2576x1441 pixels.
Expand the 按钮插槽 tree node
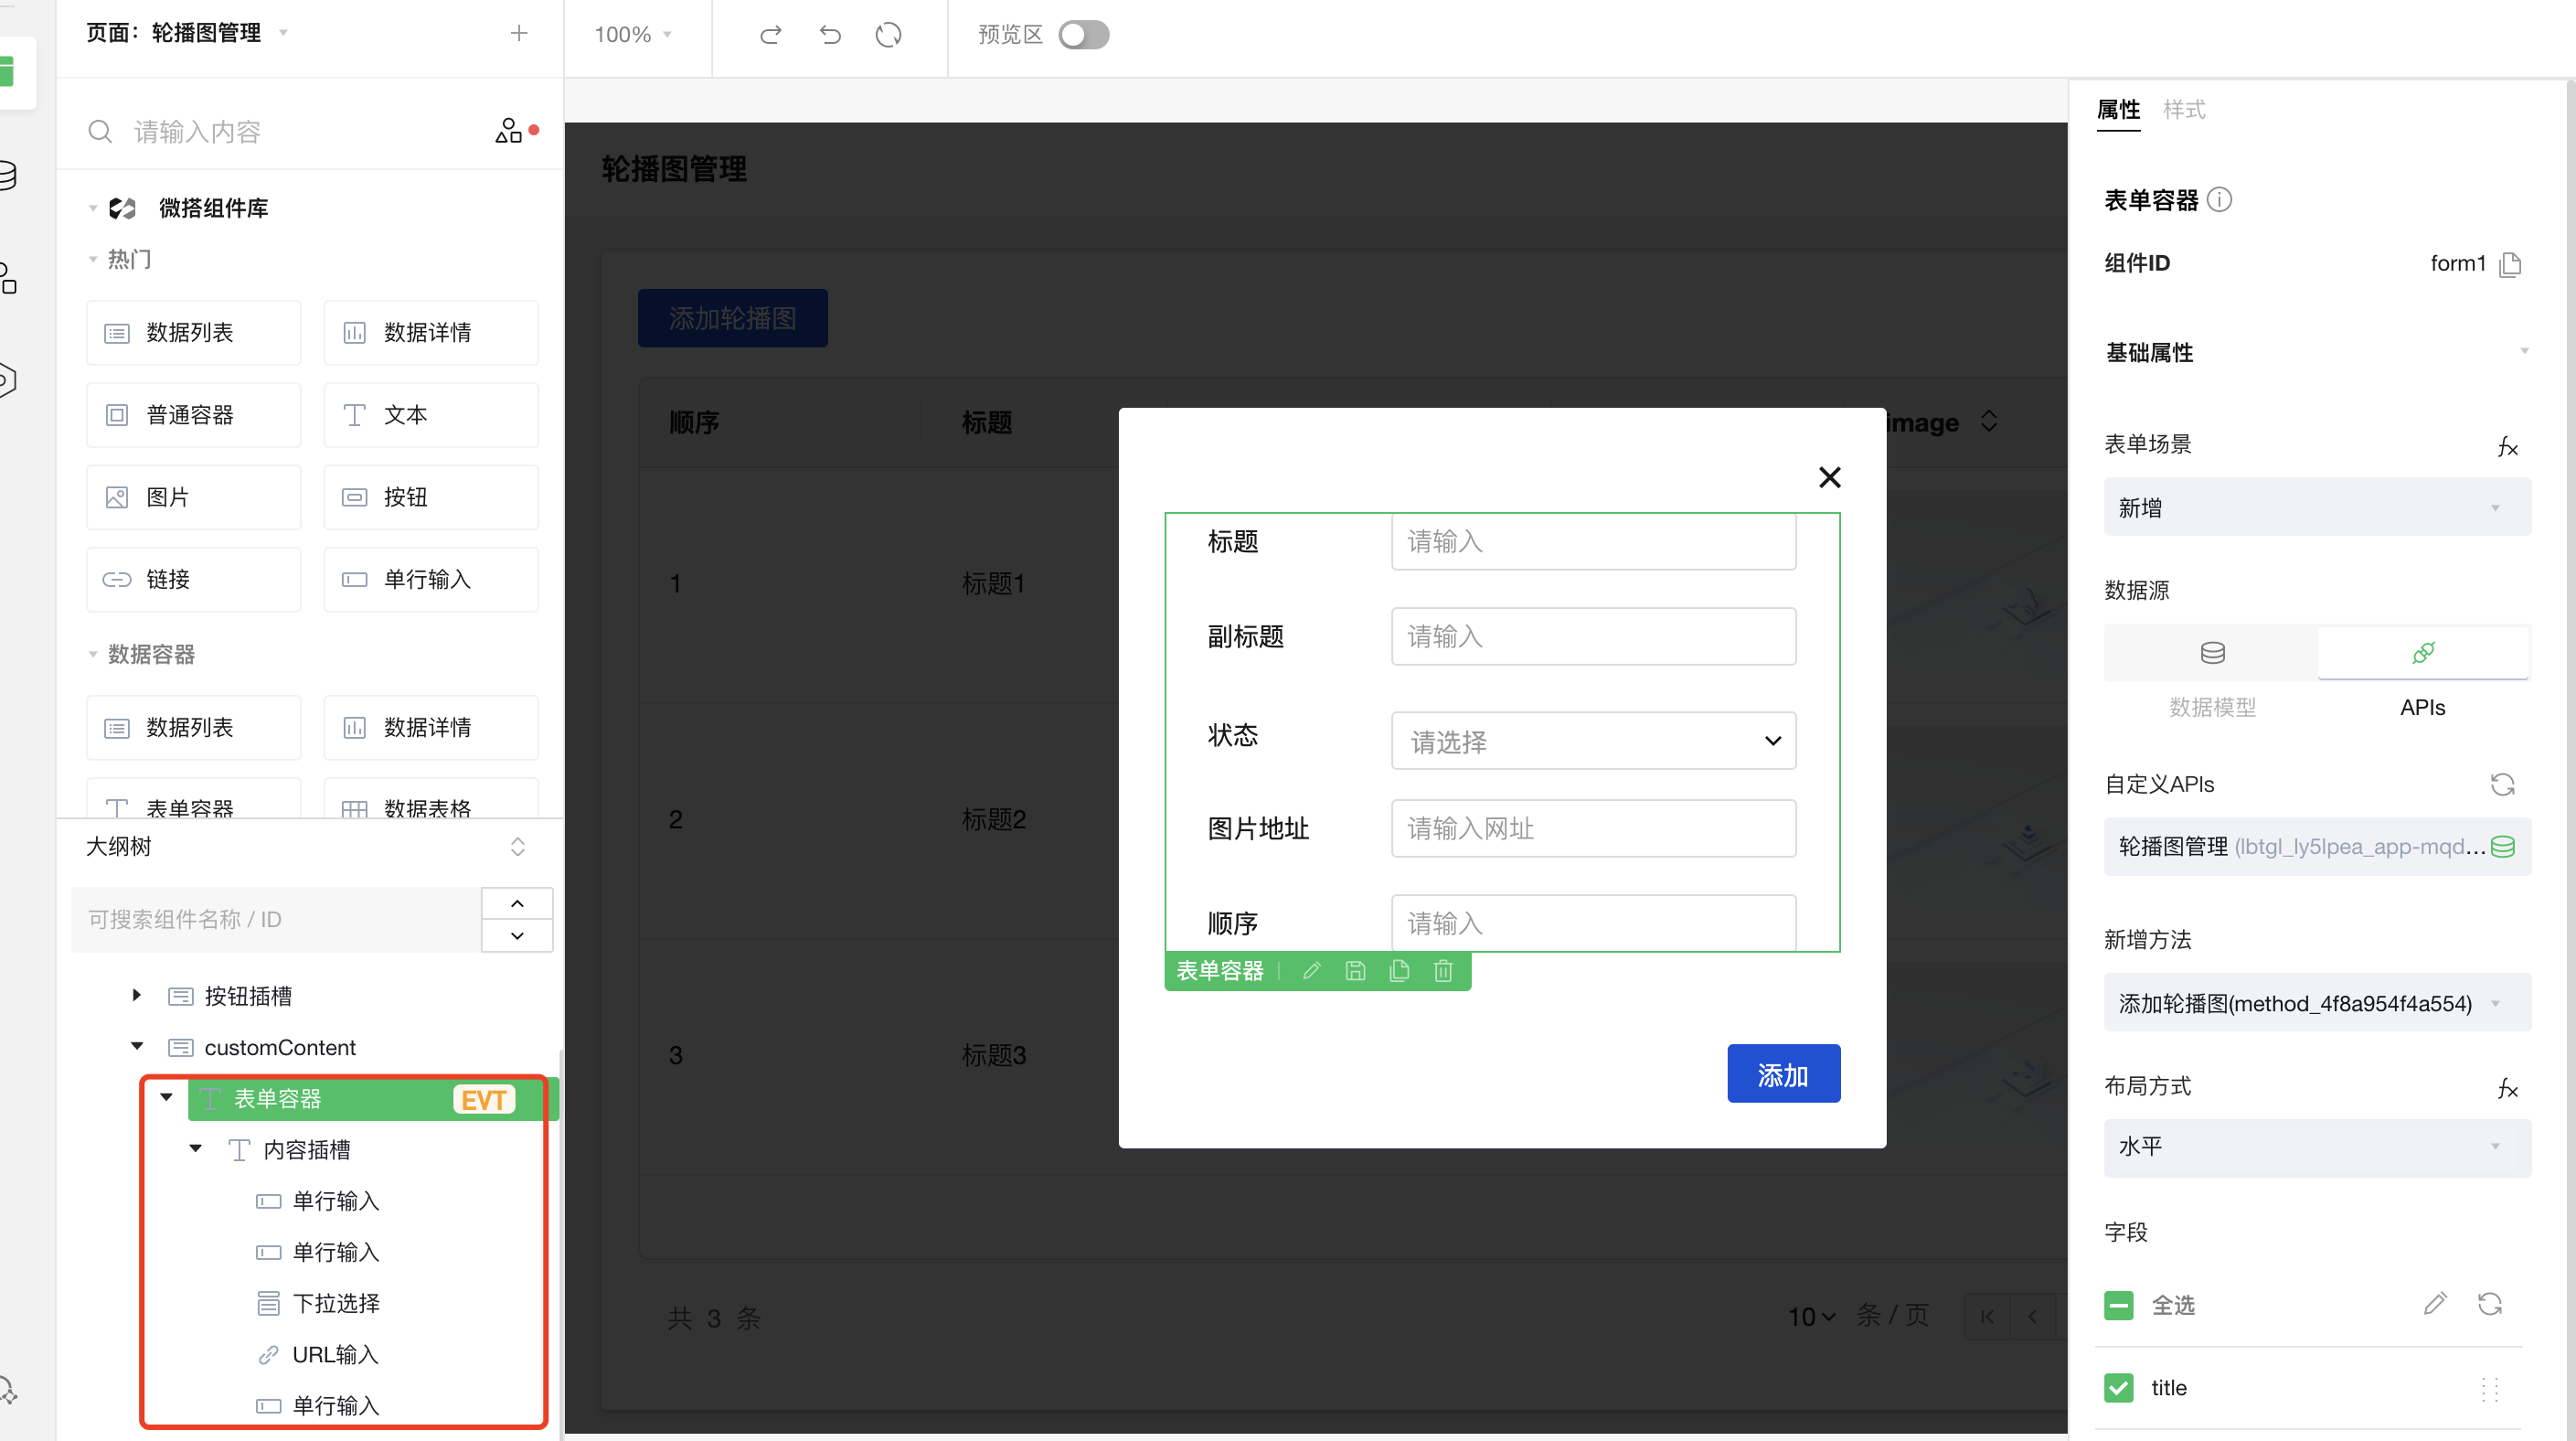(137, 995)
